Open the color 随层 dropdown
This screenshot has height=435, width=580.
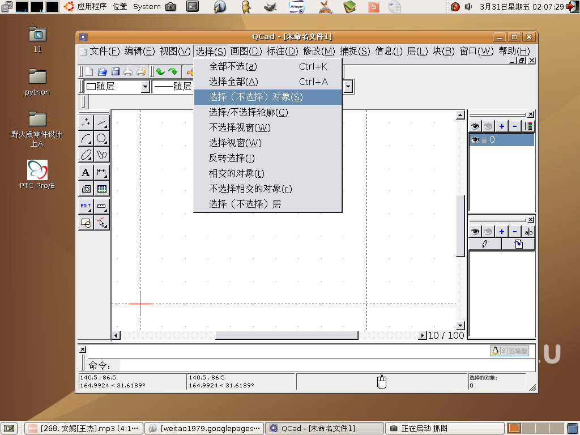117,87
